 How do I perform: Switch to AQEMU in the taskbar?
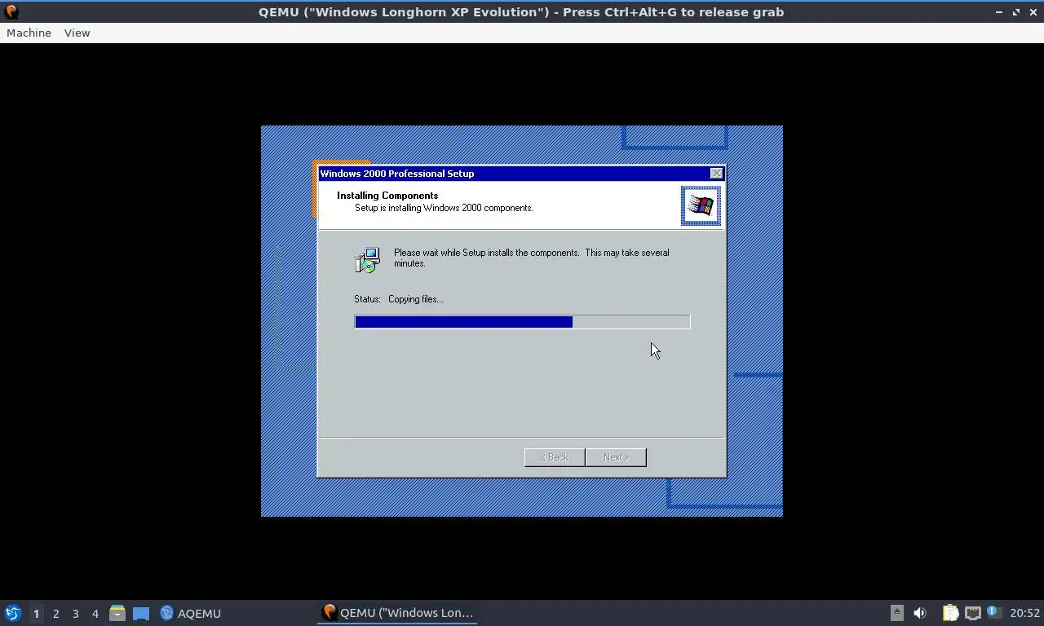[x=191, y=613]
